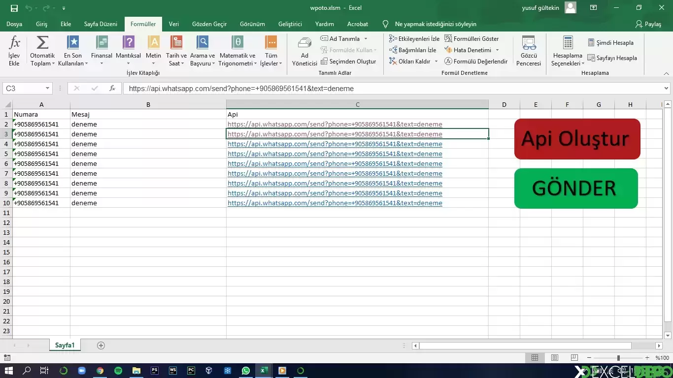
Task: Select the row 5 header
Action: tap(6, 154)
